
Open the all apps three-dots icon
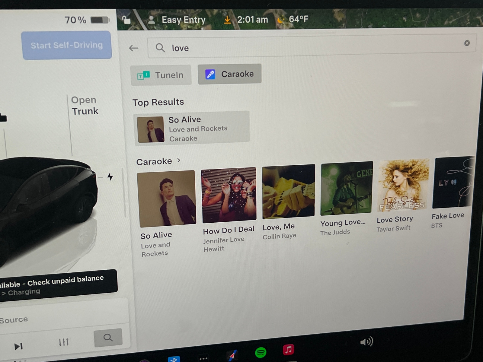click(x=203, y=358)
